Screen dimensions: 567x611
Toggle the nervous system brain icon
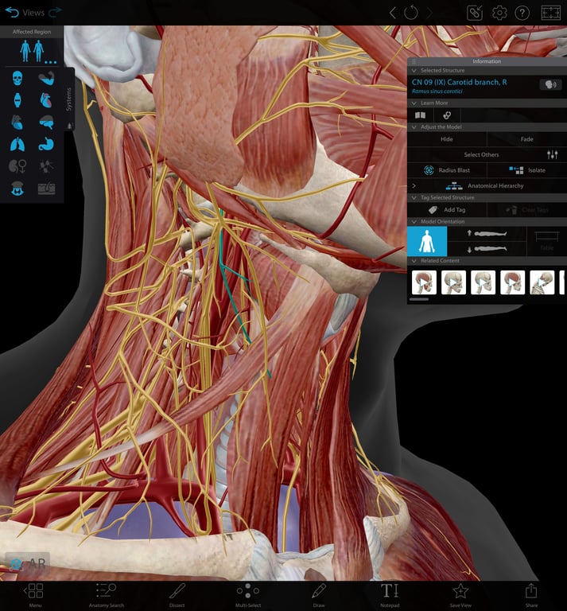pyautogui.click(x=46, y=123)
